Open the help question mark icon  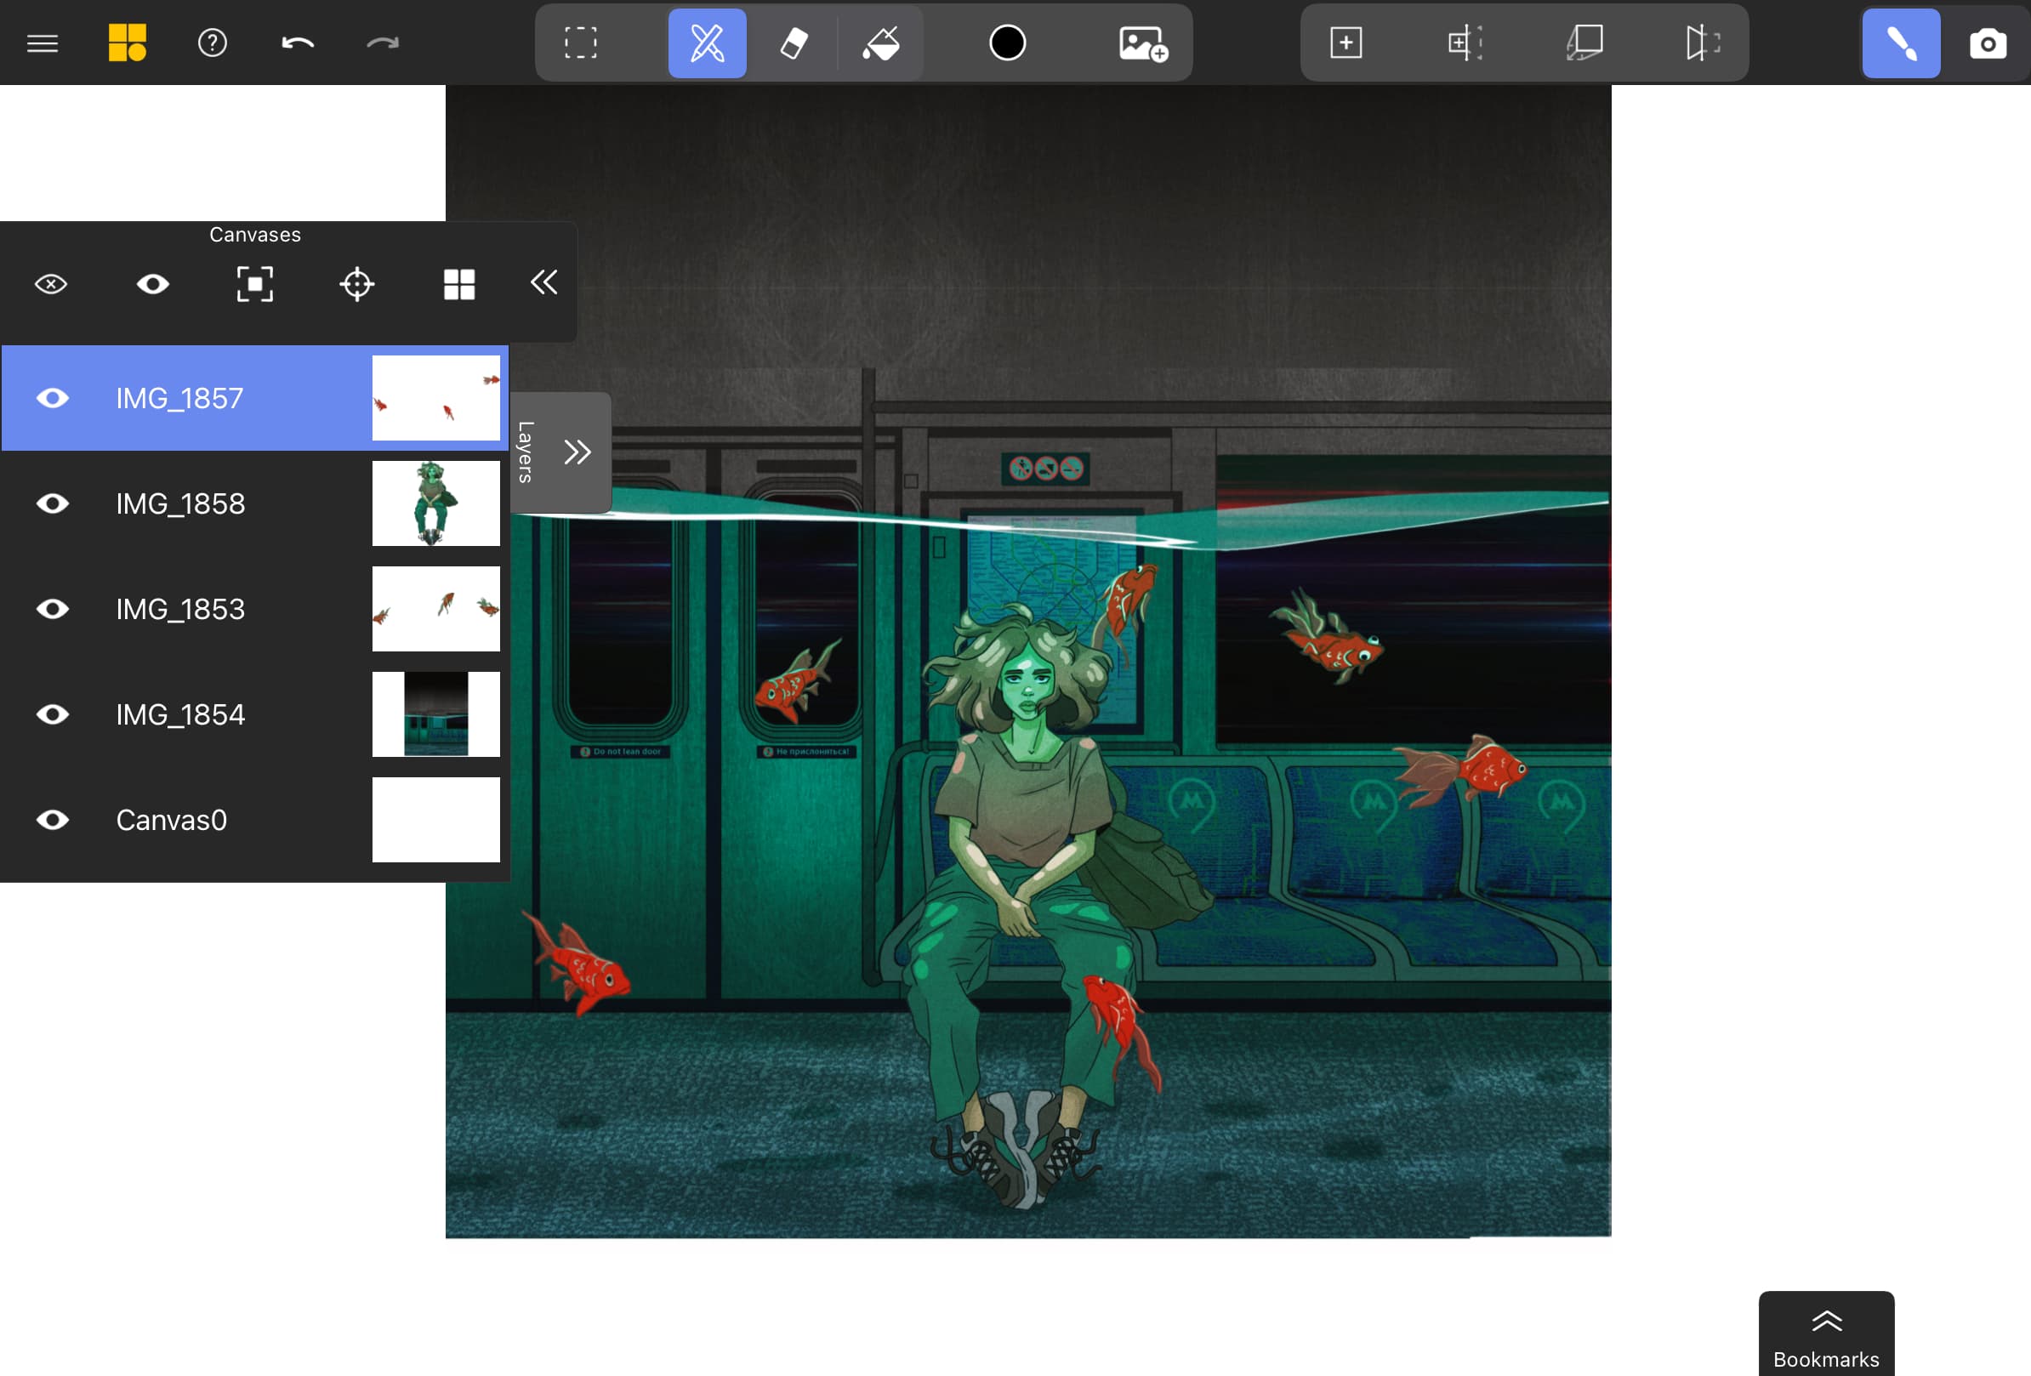(213, 43)
